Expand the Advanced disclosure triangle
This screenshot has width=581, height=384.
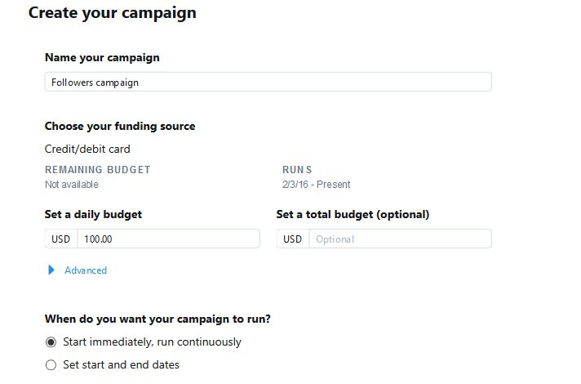[51, 270]
